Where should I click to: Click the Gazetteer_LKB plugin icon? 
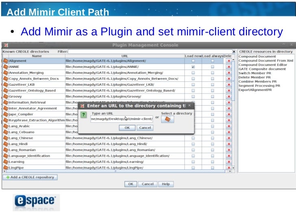click(6, 85)
